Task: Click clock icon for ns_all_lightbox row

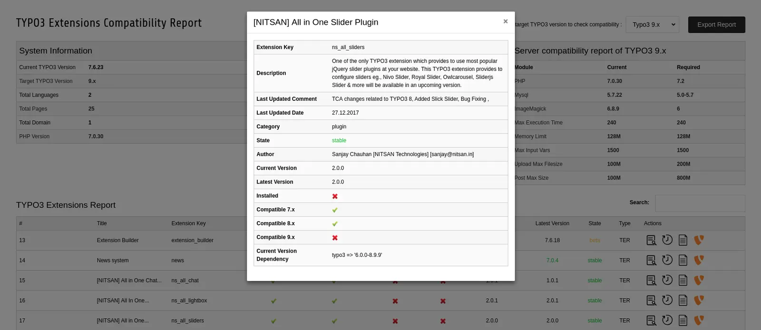Action: 667,301
